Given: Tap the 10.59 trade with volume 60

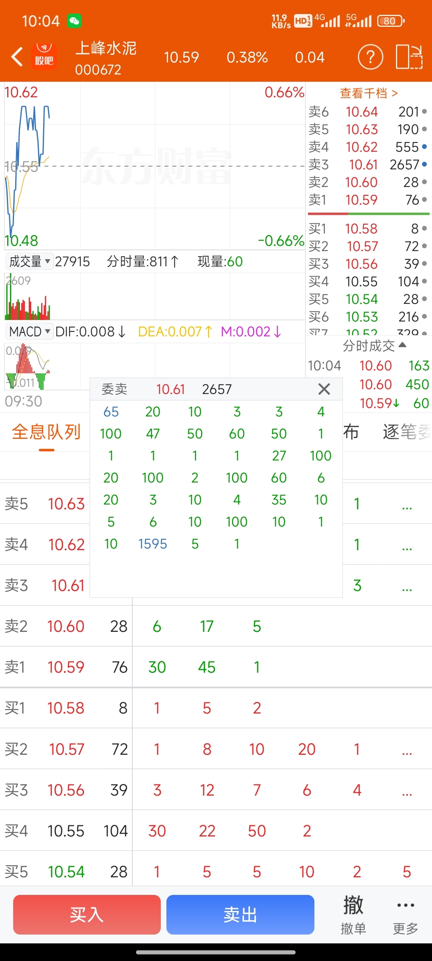Looking at the screenshot, I should click(x=394, y=403).
